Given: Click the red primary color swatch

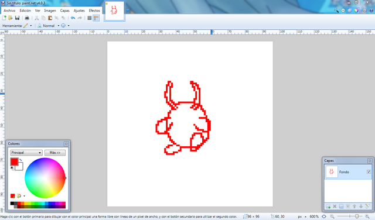Looking at the screenshot, I should [x=14, y=161].
